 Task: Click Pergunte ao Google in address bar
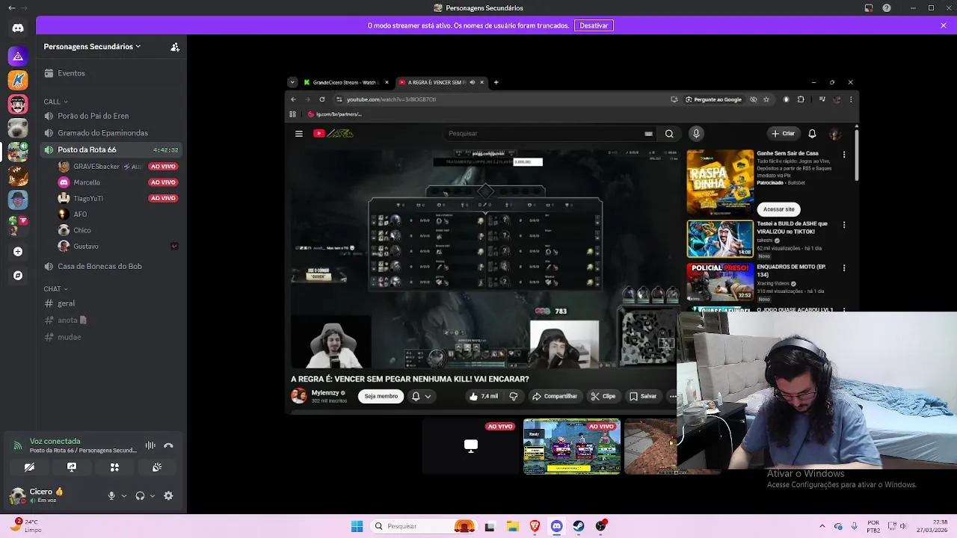(713, 99)
